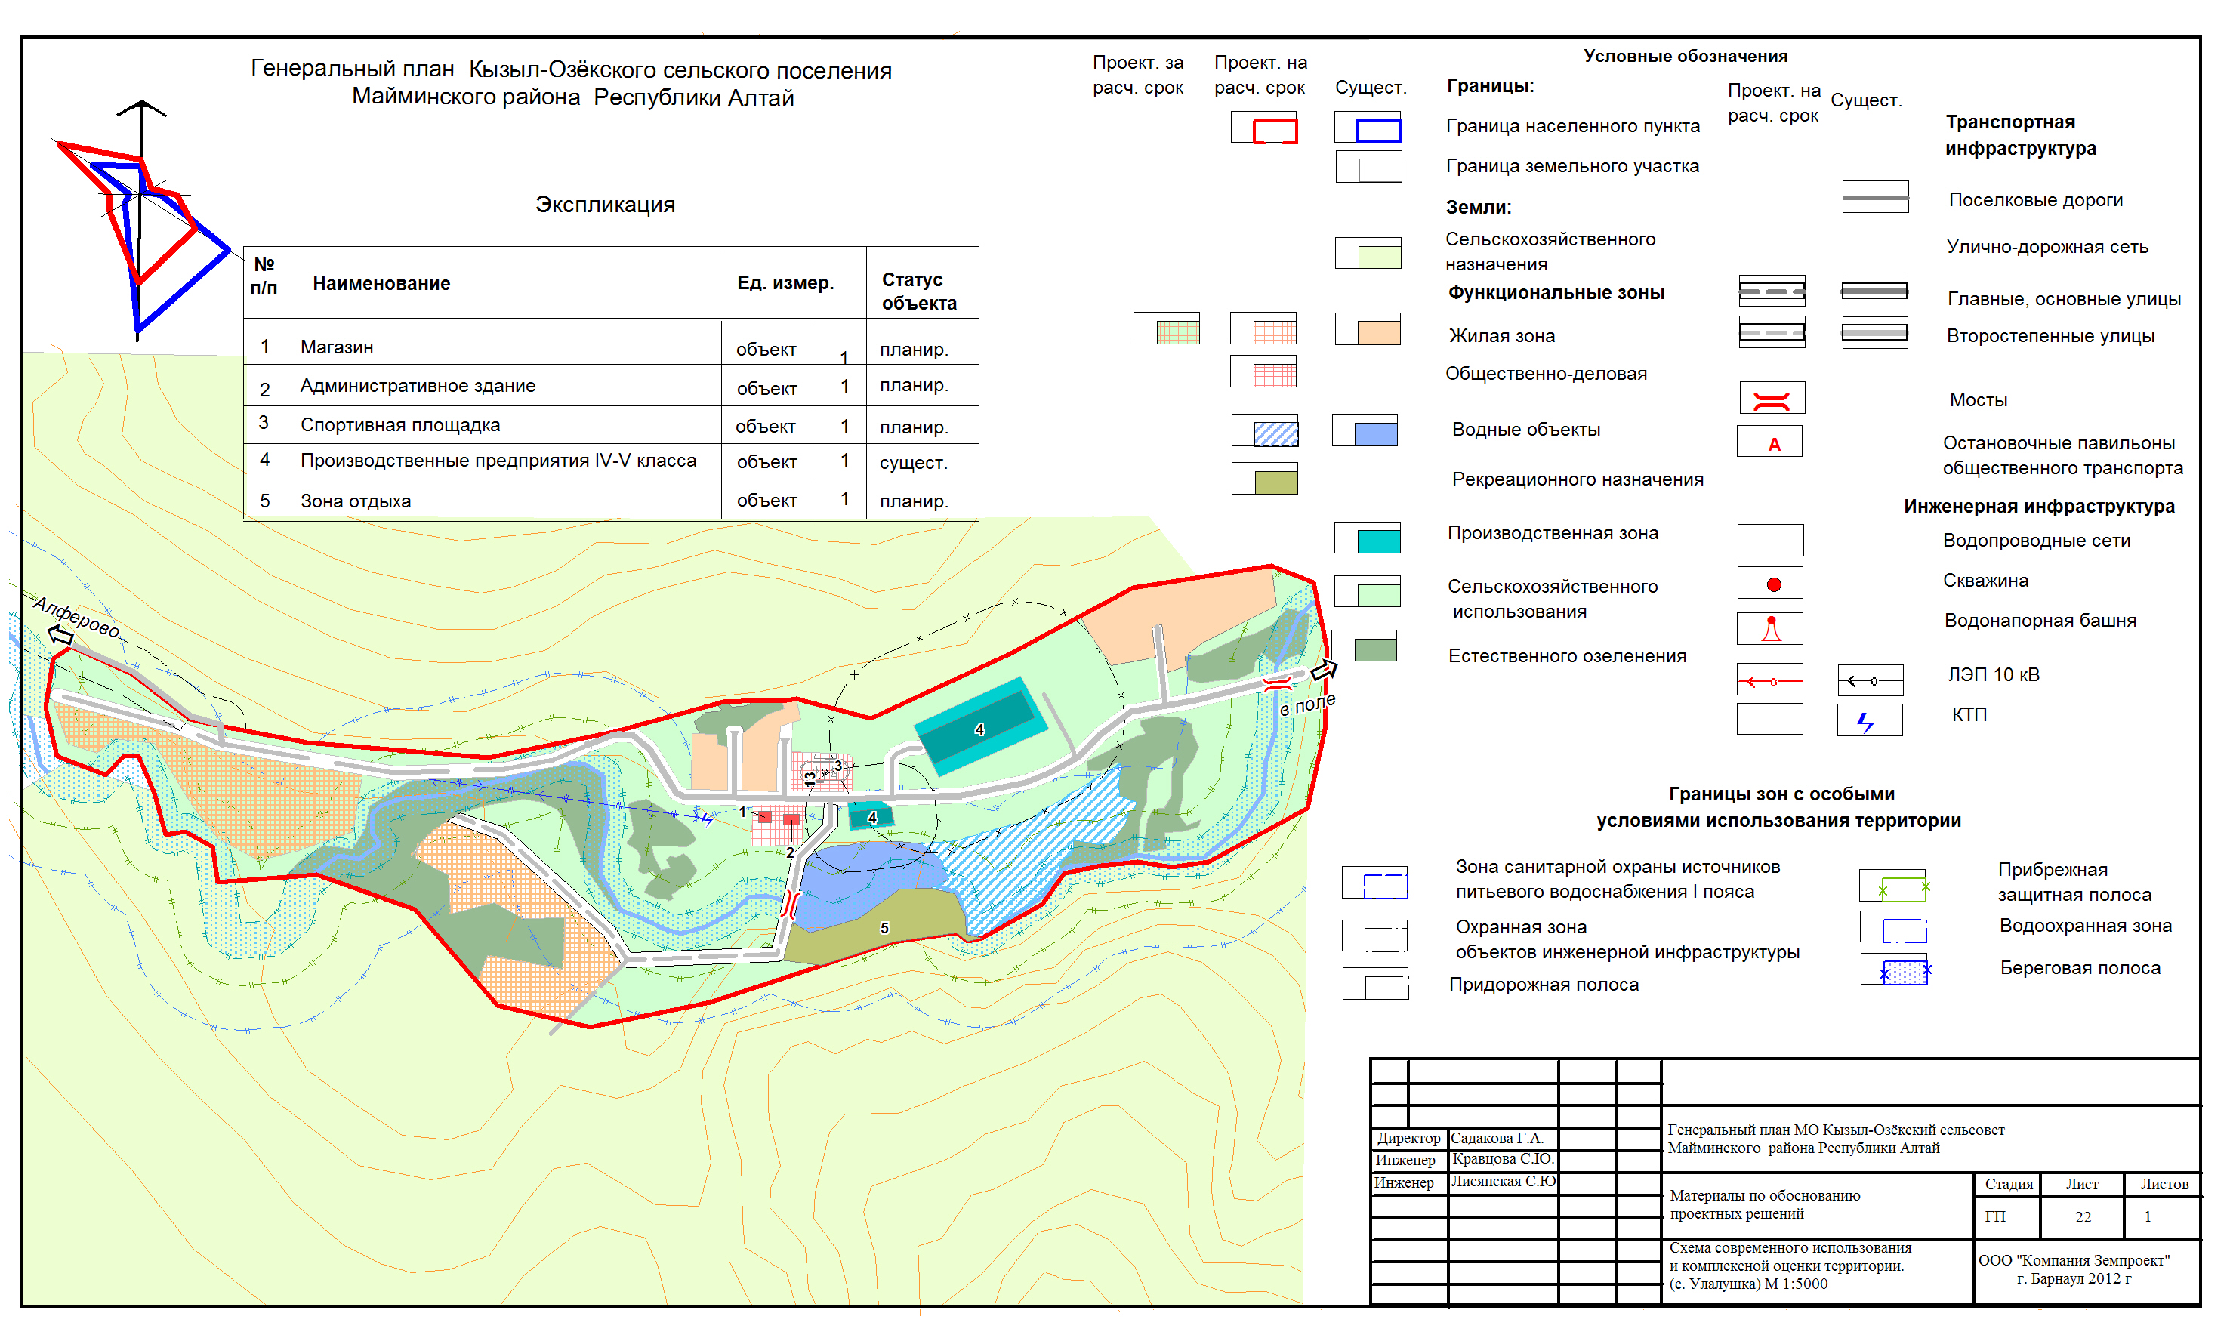Click 'Транспортная инфраструктура' heading

tap(2021, 135)
